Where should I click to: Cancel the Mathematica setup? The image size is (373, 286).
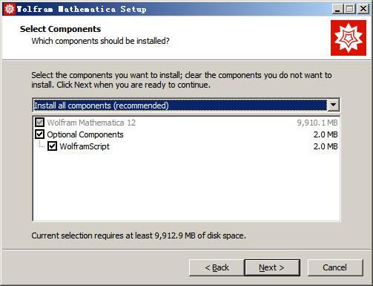[x=335, y=267]
